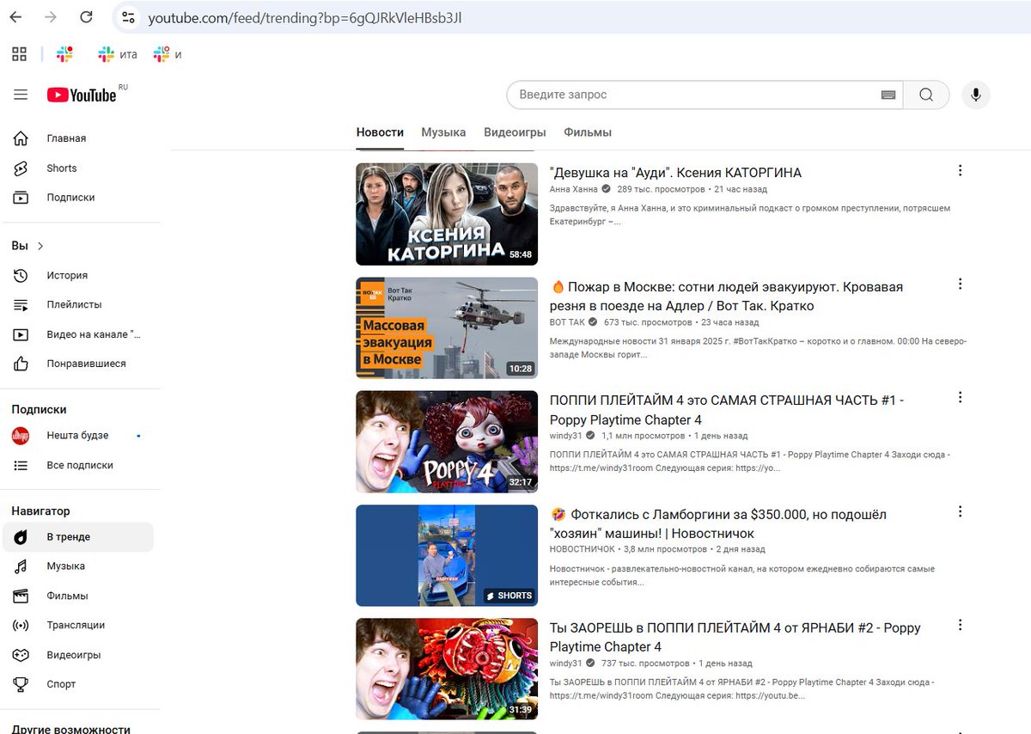Select 'В тренде' in the navigator
The image size is (1031, 734).
(x=77, y=537)
